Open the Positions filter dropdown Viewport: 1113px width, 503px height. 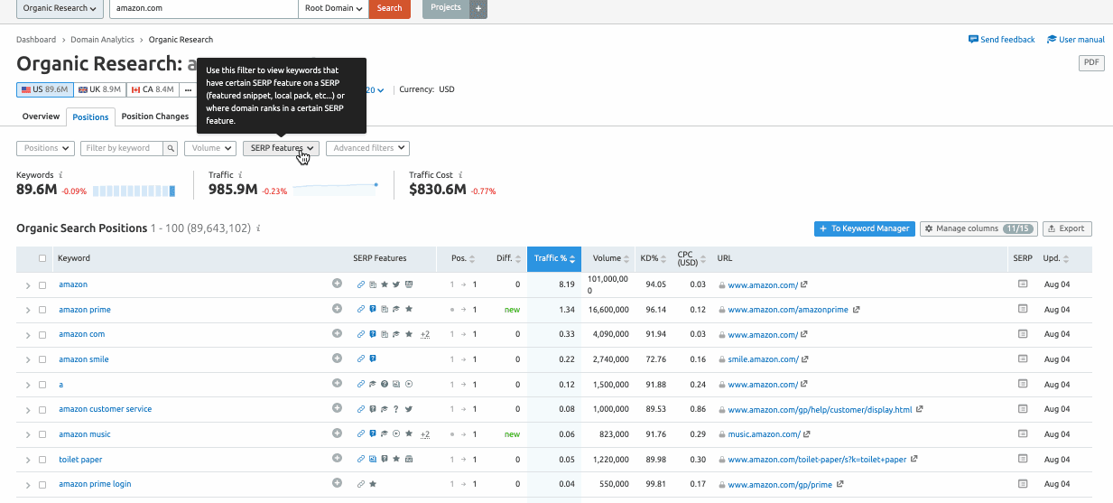(45, 148)
